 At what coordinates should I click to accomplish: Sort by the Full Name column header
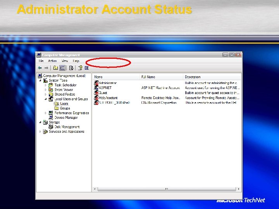pos(161,77)
